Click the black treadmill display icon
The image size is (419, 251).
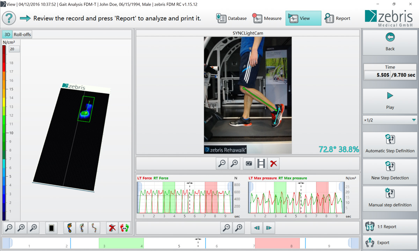click(51, 228)
